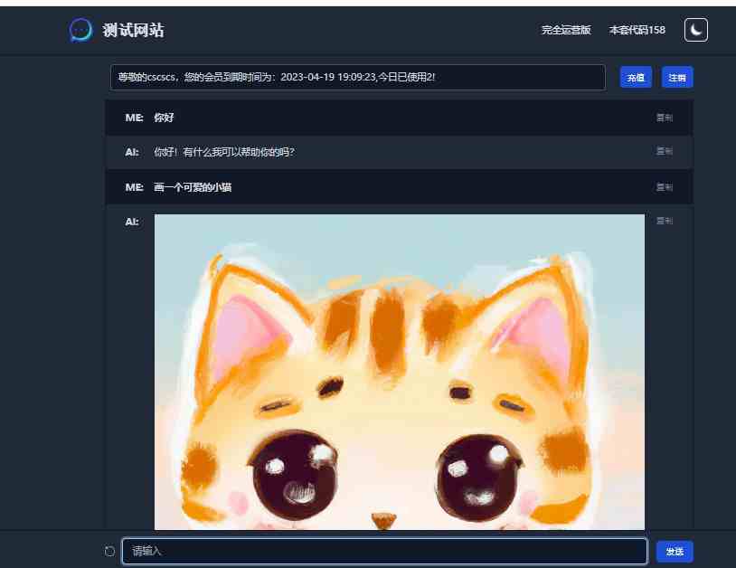
Task: Click the chat bubble logo icon
Action: pyautogui.click(x=80, y=30)
